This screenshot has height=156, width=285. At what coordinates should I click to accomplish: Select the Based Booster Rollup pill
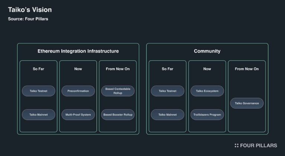click(x=118, y=114)
